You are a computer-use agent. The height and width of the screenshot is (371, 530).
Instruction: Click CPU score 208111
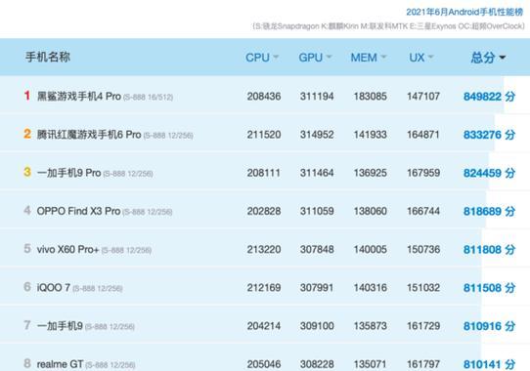[x=264, y=173]
